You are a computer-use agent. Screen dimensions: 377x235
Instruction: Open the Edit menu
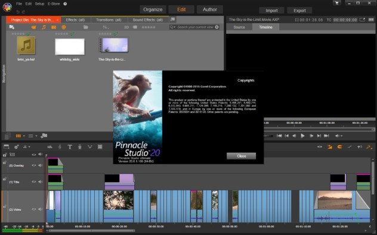[x=29, y=4]
